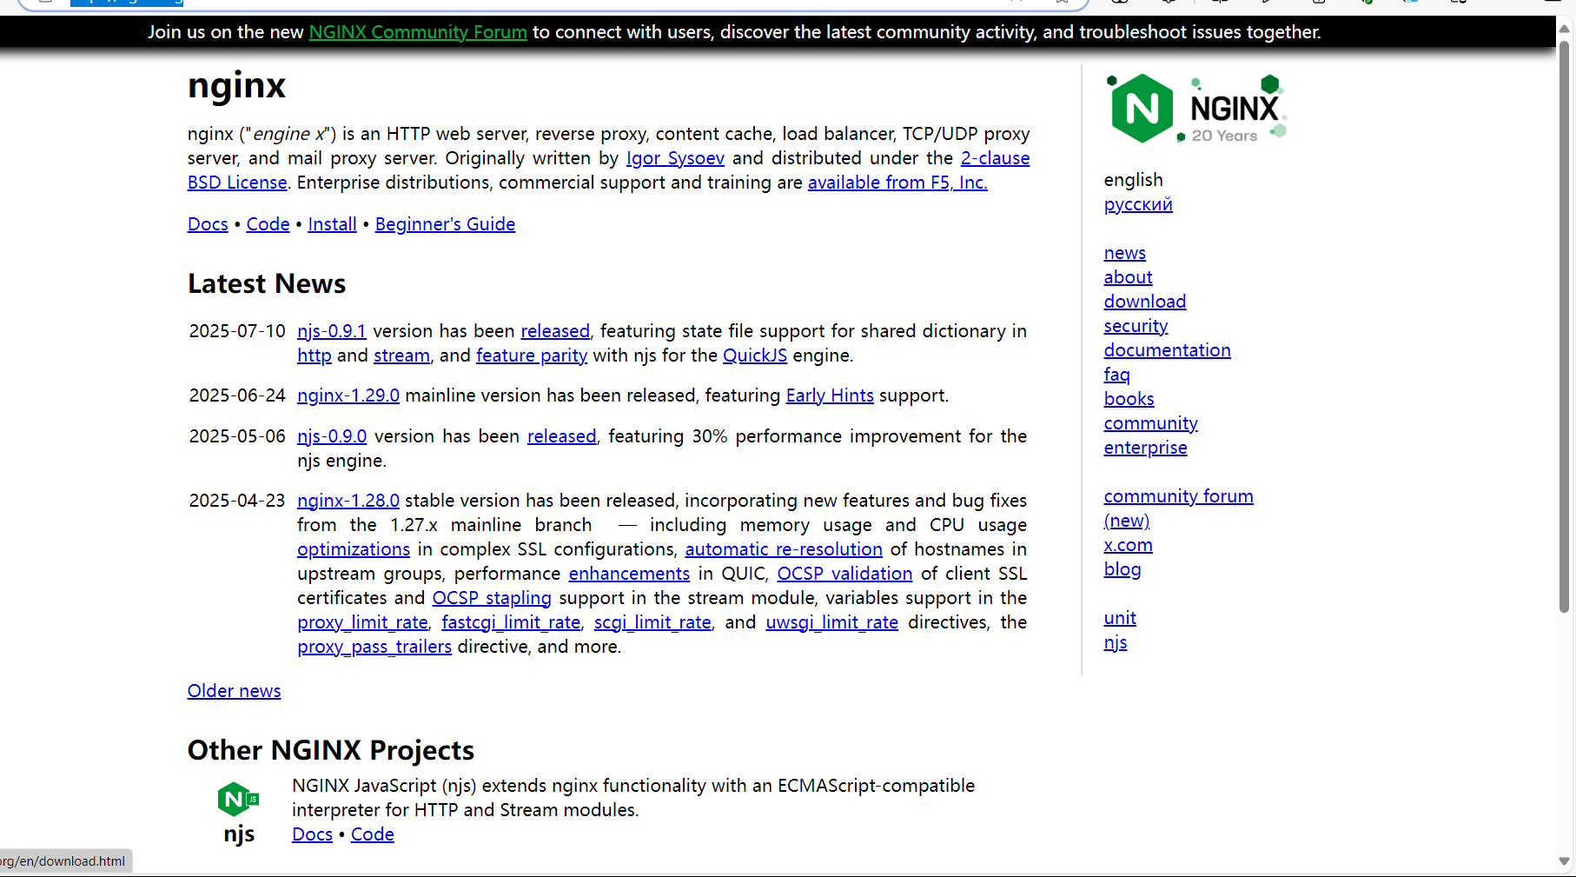Open the Older news link

[x=235, y=691]
